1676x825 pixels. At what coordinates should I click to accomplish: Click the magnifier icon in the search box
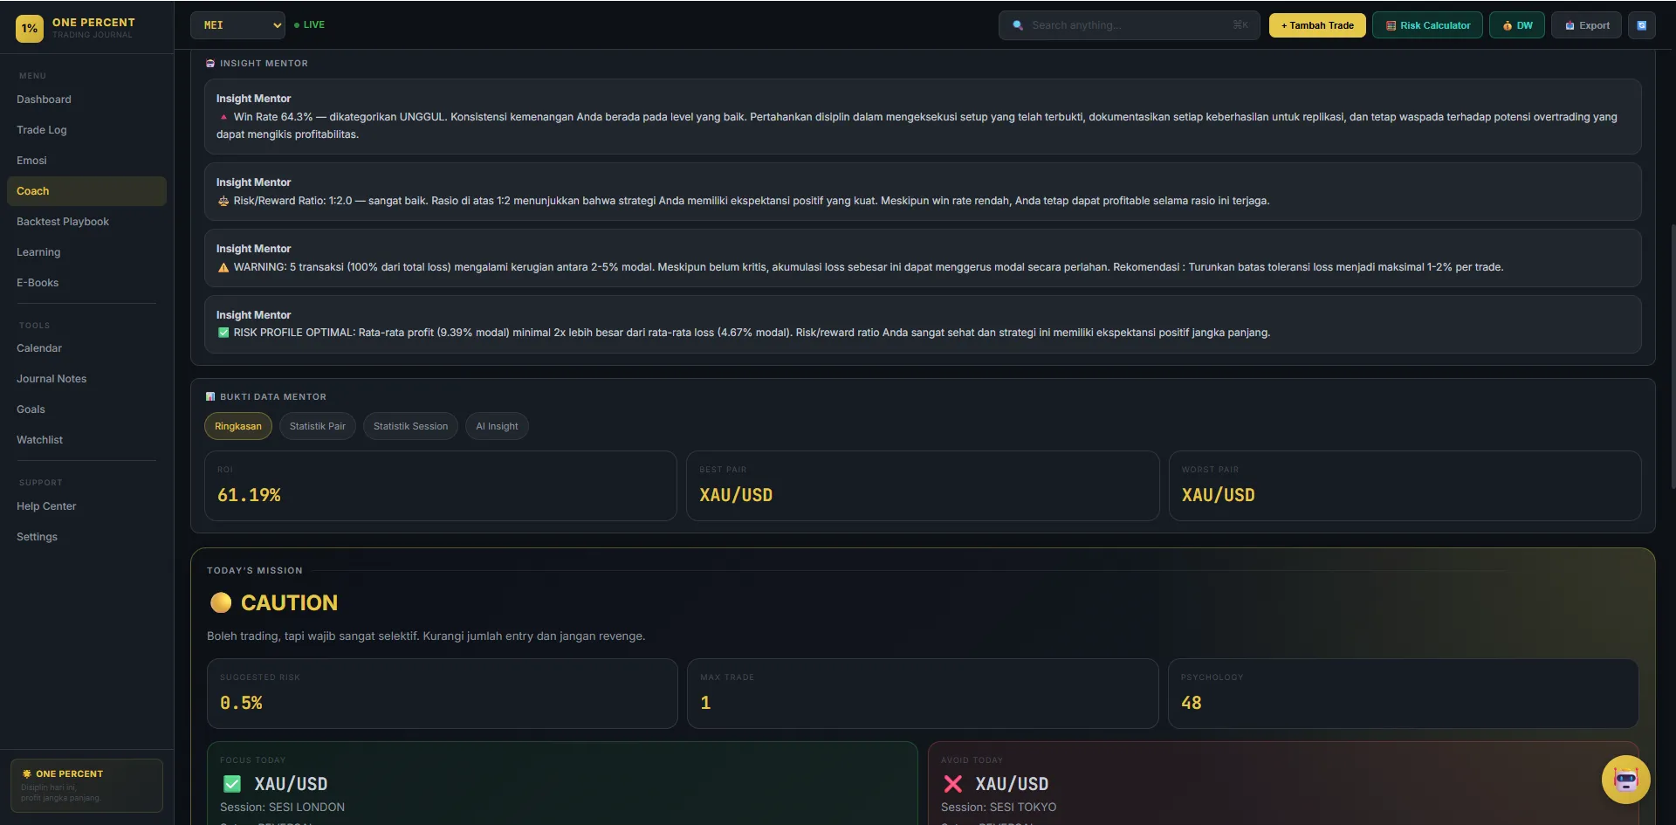pyautogui.click(x=1018, y=25)
